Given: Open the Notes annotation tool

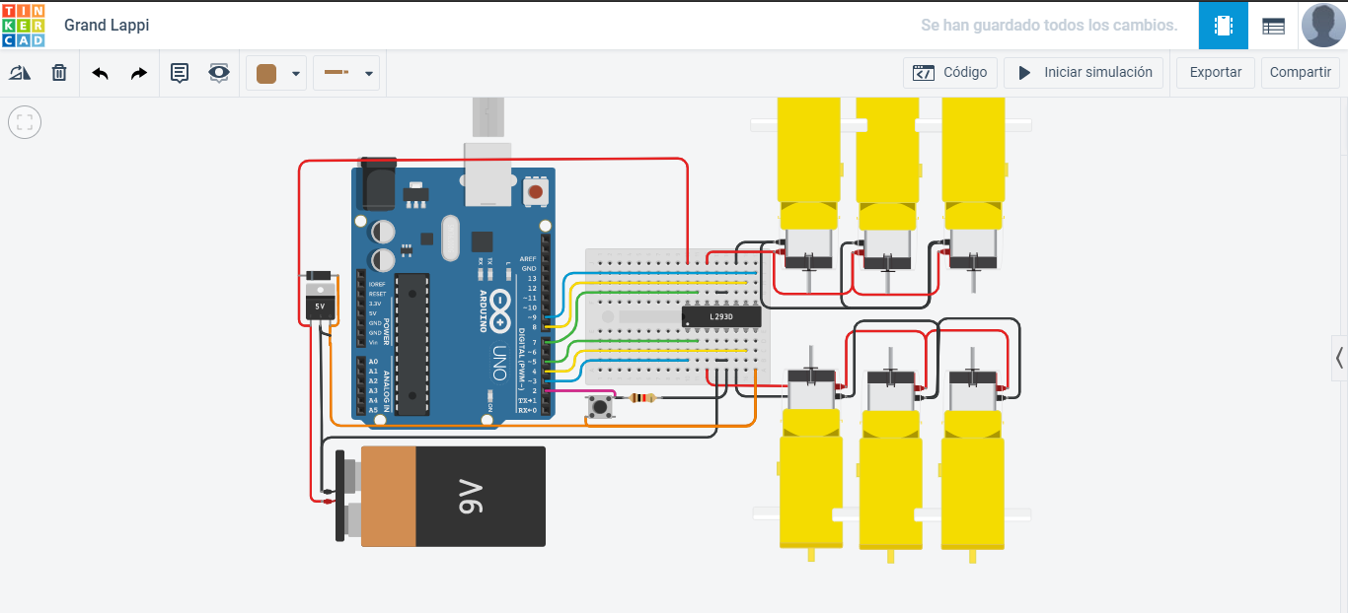Looking at the screenshot, I should click(x=179, y=73).
